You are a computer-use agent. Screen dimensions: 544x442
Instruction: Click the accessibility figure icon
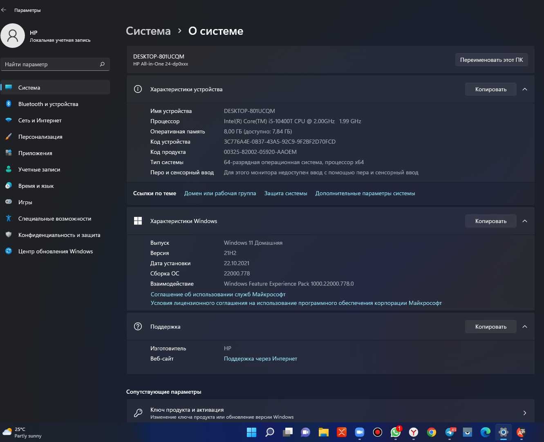(x=9, y=219)
